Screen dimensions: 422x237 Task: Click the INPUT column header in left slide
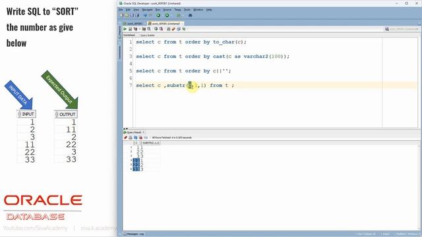pos(26,114)
